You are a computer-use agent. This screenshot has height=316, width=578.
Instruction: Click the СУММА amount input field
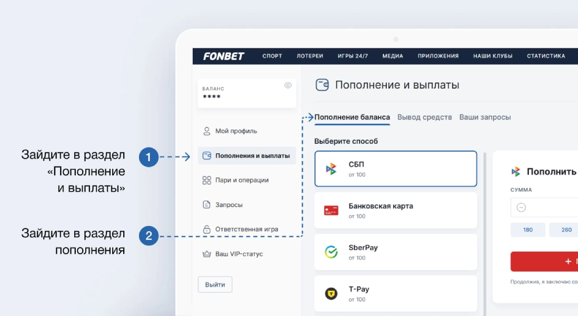(544, 208)
